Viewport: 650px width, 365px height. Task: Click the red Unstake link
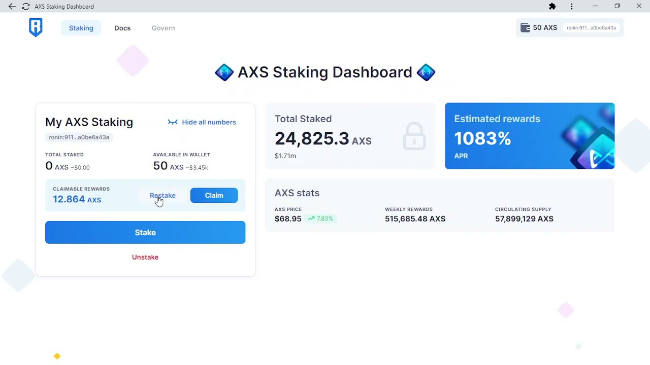coord(145,257)
